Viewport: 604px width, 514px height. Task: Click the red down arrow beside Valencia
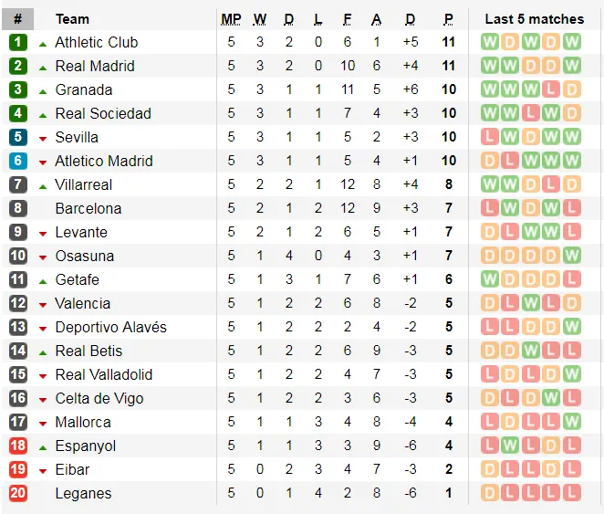[43, 304]
